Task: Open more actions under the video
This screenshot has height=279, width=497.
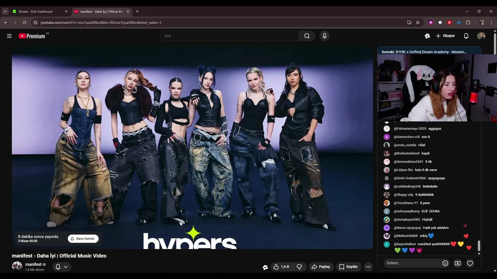Action: click(x=368, y=267)
